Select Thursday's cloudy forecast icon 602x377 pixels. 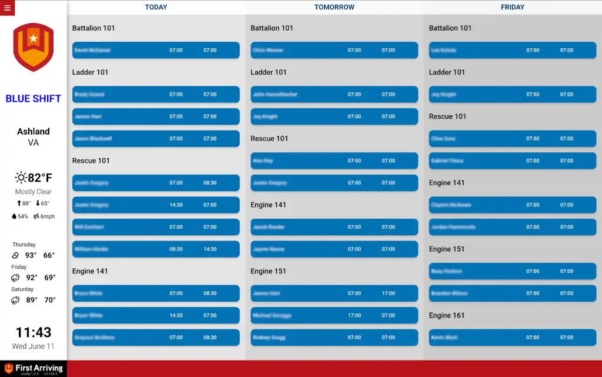tap(15, 255)
